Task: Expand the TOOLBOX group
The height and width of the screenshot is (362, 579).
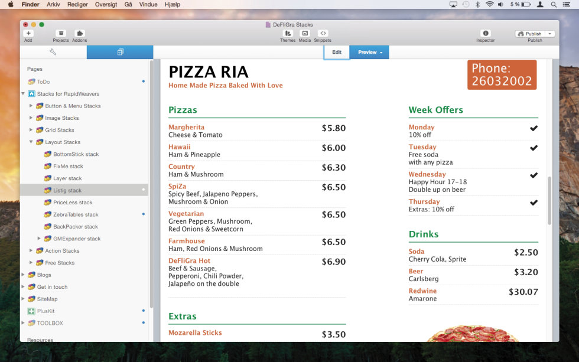Action: coord(23,323)
